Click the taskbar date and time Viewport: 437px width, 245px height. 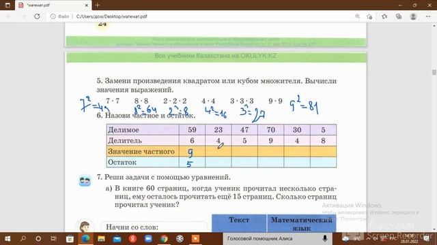pos(410,239)
